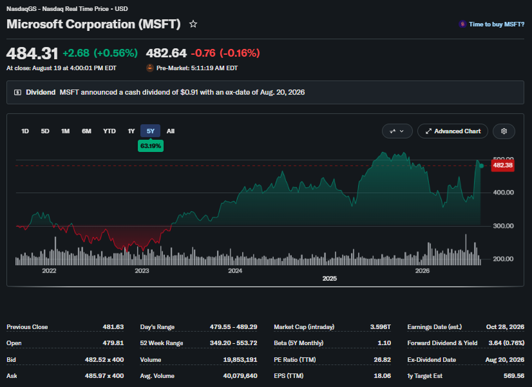This screenshot has width=532, height=387.
Task: Click the Ex-Dividend Date label
Action: [432, 359]
